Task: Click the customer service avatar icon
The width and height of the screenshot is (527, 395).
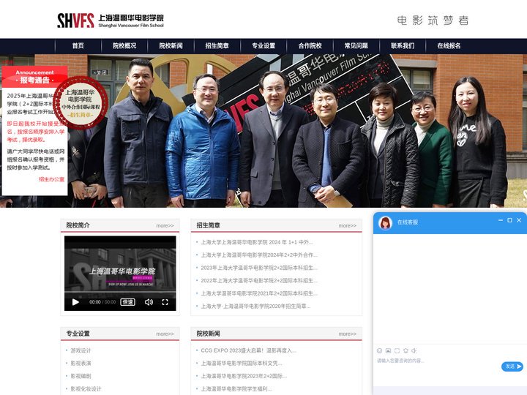Action: [386, 222]
